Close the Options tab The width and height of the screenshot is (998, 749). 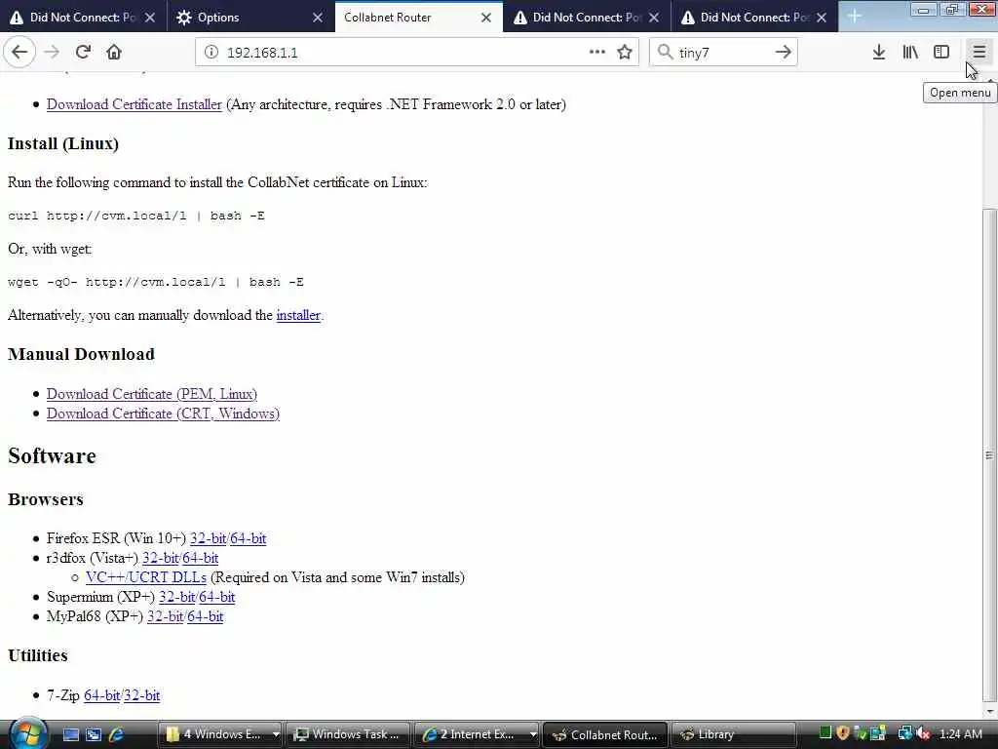coord(318,18)
